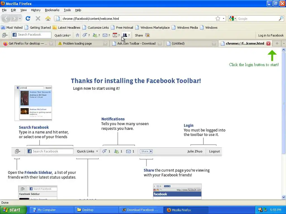The width and height of the screenshot is (286, 214).
Task: Toggle the Facebook Friends Sidebar icon
Action: pyautogui.click(x=5, y=35)
